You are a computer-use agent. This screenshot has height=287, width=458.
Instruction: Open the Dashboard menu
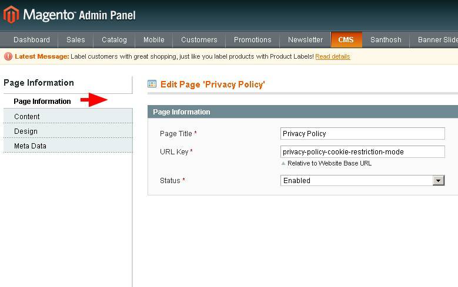[32, 40]
